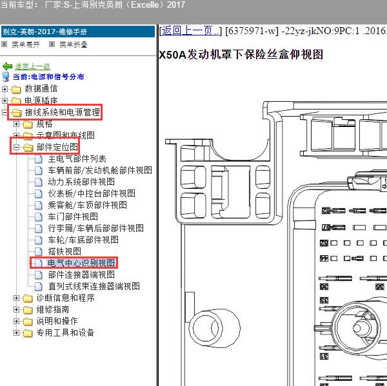Expand the 专用工具和设备 folder node
Screen dimensions: 387x386
click(x=16, y=333)
